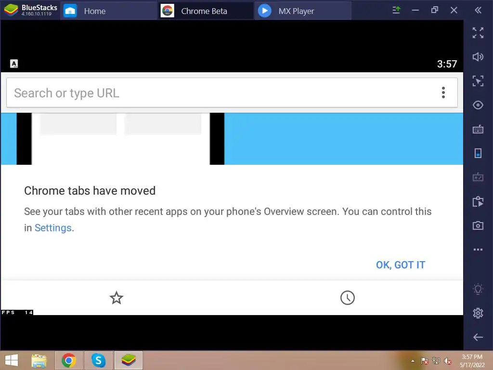Click the game controls icon in sidebar
The width and height of the screenshot is (493, 370).
click(x=478, y=177)
